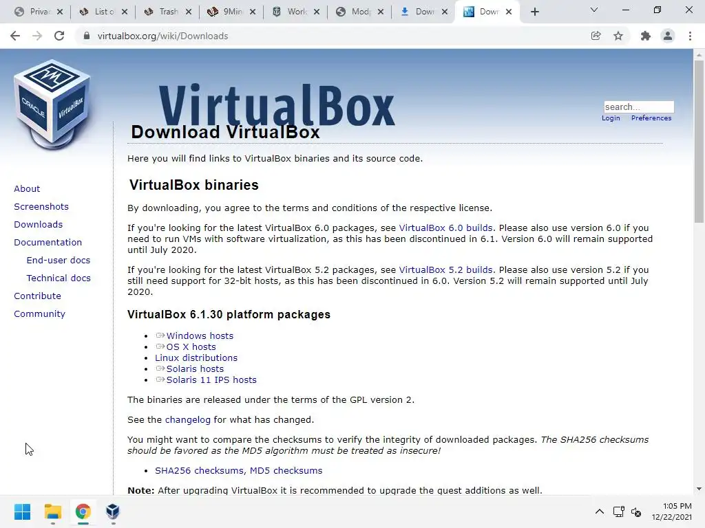Show hidden system tray icons
This screenshot has width=705, height=528.
tap(600, 511)
